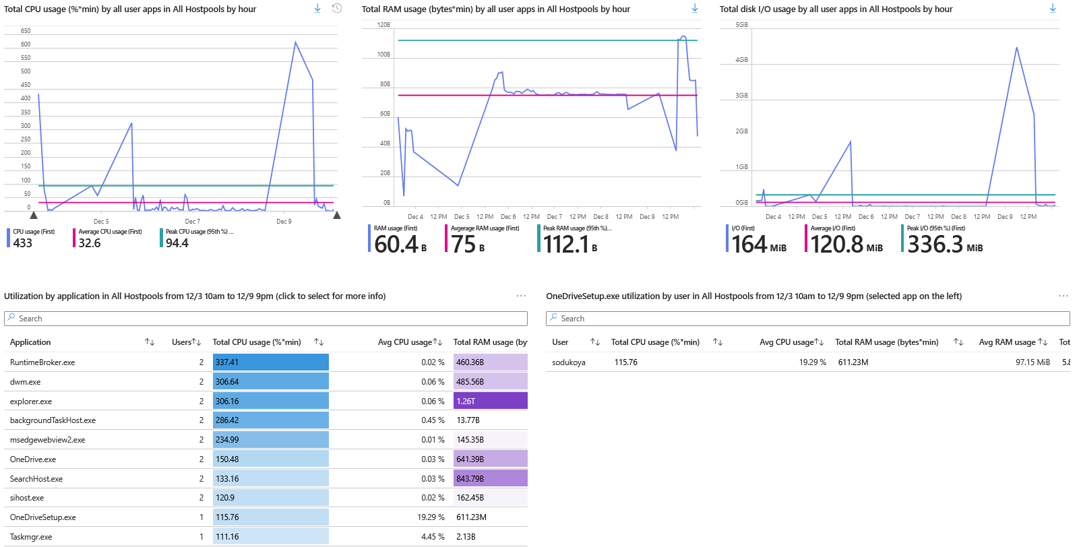Select the SearchHost.exe application row
The width and height of the screenshot is (1079, 547).
click(266, 479)
